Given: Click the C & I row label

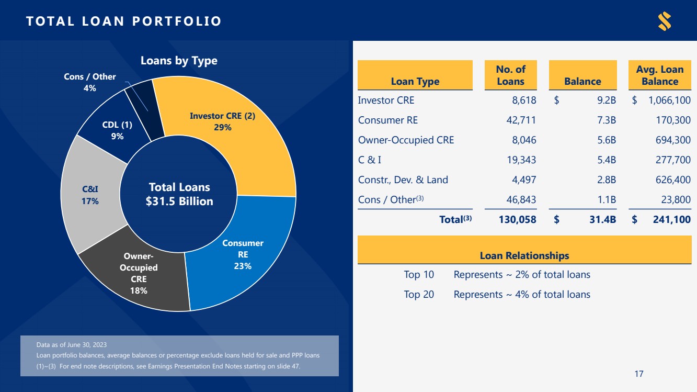Looking at the screenshot, I should click(370, 160).
